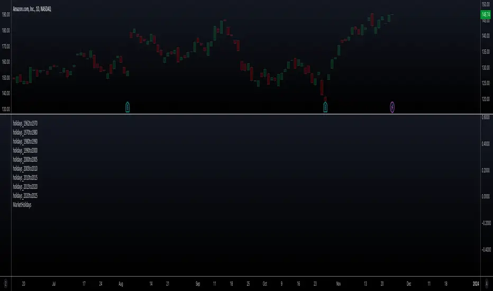Click the Jul label on the time axis
Image resolution: width=493 pixels, height=291 pixels.
click(54, 284)
